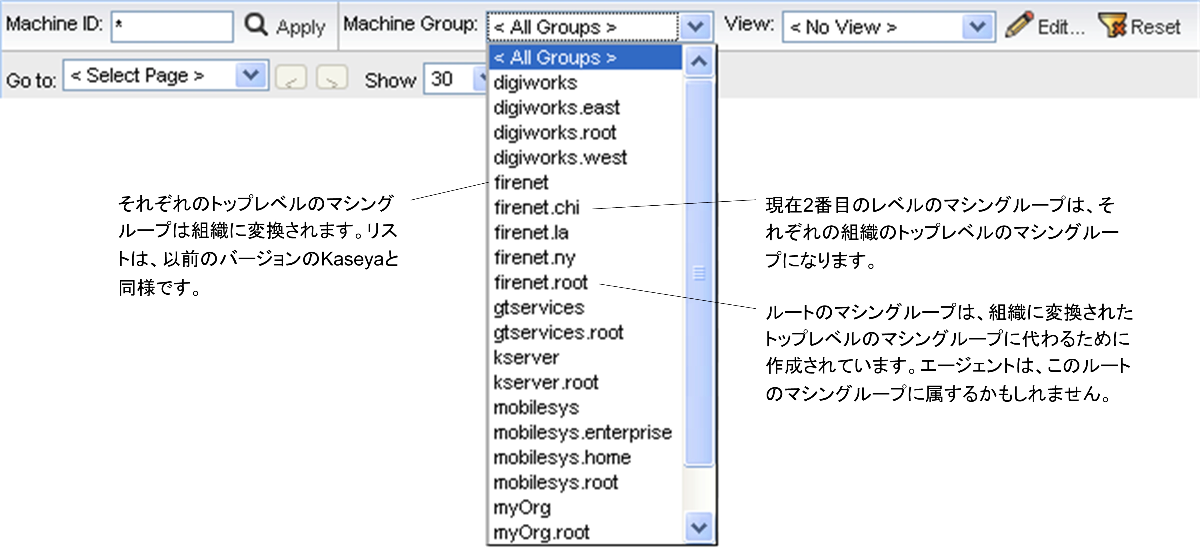Choose myOrg group
The width and height of the screenshot is (1200, 548).
(585, 507)
